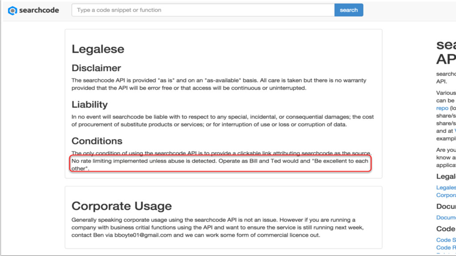Image resolution: width=456 pixels, height=256 pixels.
Task: Click the blue search button
Action: 349,10
